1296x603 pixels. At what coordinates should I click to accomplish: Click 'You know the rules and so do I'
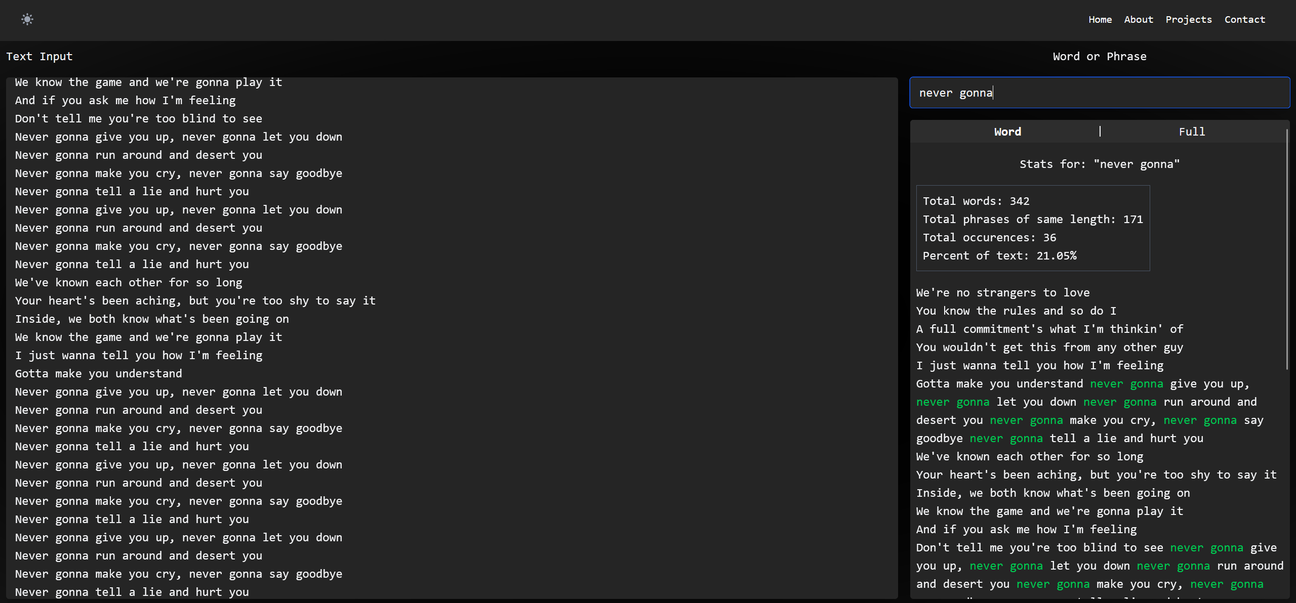pyautogui.click(x=1016, y=311)
